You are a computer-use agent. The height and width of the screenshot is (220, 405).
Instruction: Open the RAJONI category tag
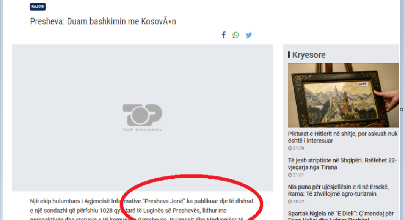(x=38, y=7)
